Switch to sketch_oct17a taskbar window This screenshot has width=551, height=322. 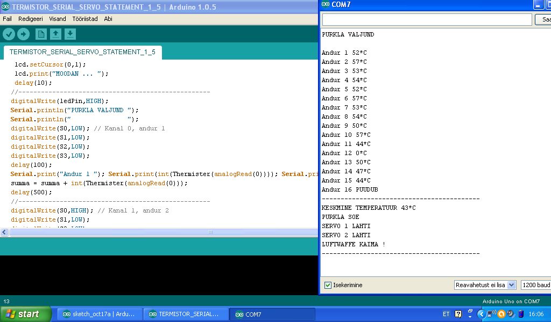100,314
